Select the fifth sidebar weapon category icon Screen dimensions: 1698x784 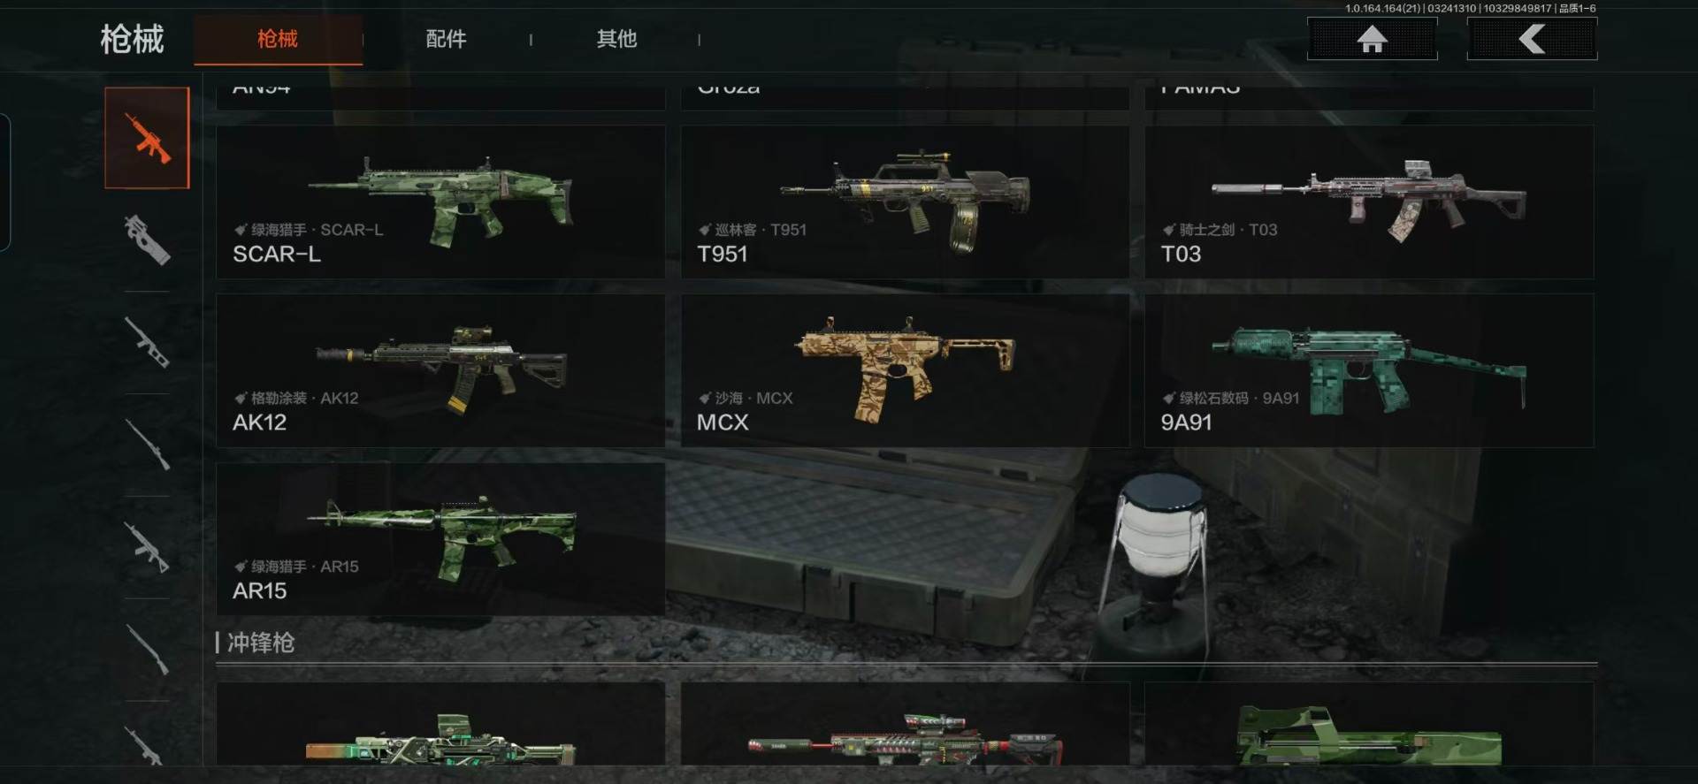point(147,546)
